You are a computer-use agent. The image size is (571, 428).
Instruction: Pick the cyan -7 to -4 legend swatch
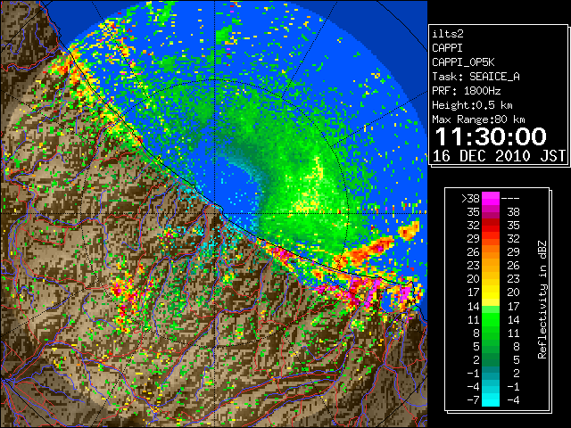point(491,399)
